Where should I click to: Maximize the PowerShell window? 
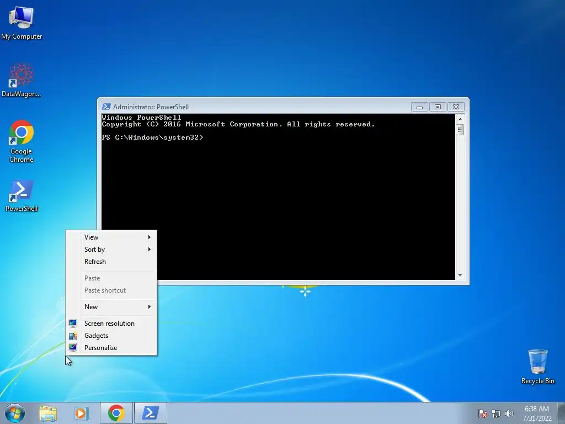tap(438, 107)
